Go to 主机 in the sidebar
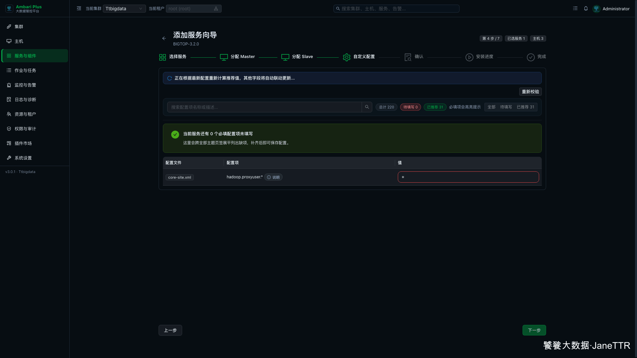 point(35,41)
